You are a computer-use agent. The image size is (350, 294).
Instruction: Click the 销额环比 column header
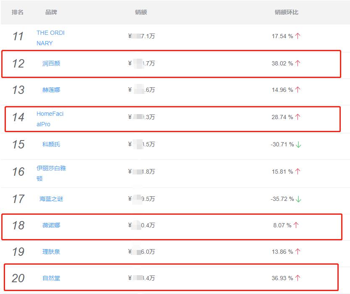coord(287,12)
